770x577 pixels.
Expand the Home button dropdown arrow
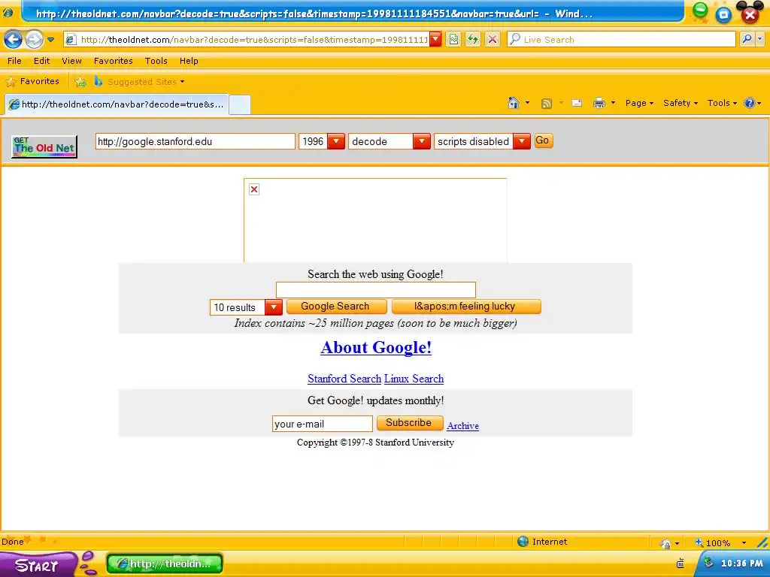pos(527,103)
